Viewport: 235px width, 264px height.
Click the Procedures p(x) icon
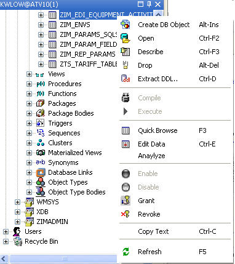41,84
